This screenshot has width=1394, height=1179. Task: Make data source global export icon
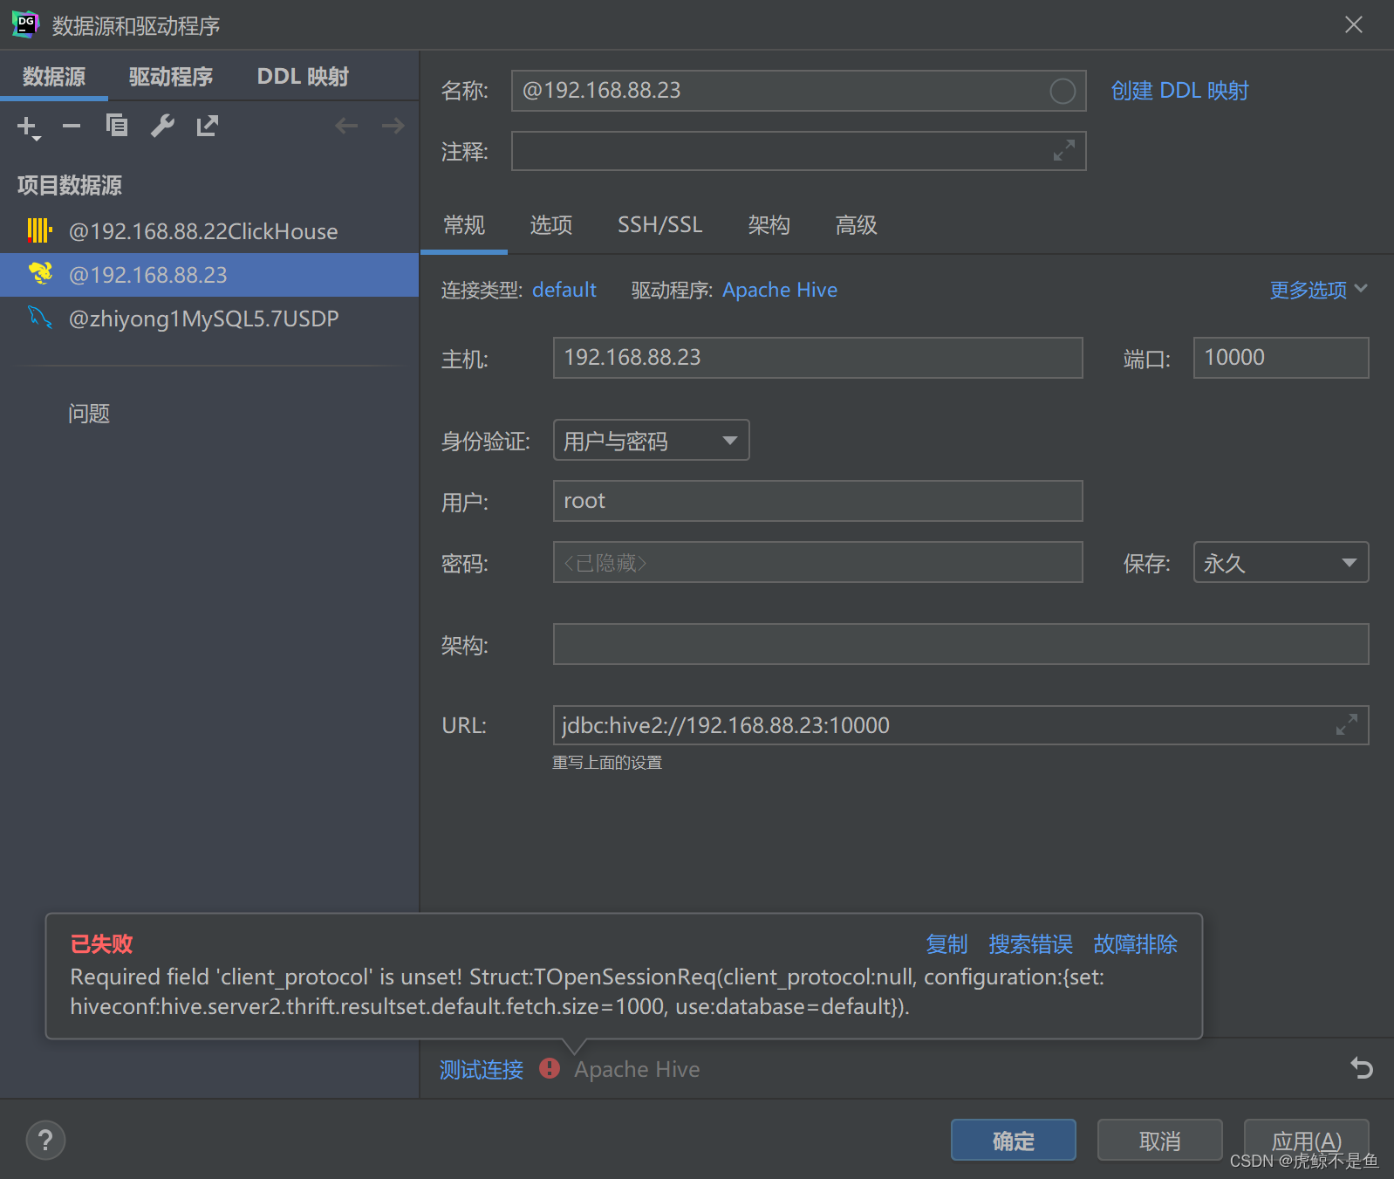point(208,127)
